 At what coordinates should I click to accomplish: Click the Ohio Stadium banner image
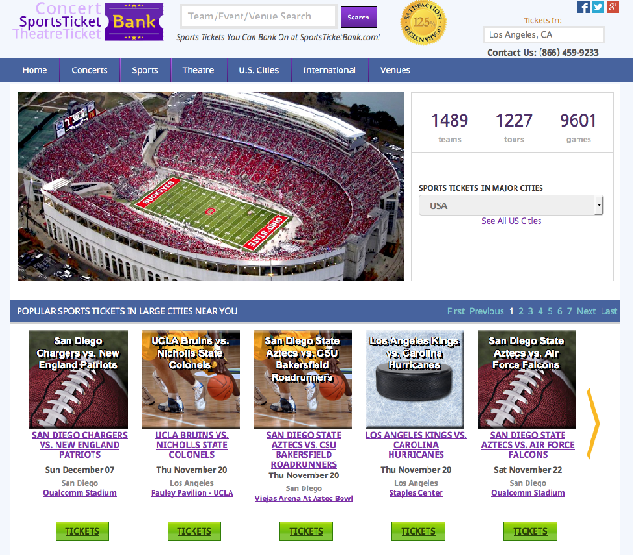[x=211, y=186]
